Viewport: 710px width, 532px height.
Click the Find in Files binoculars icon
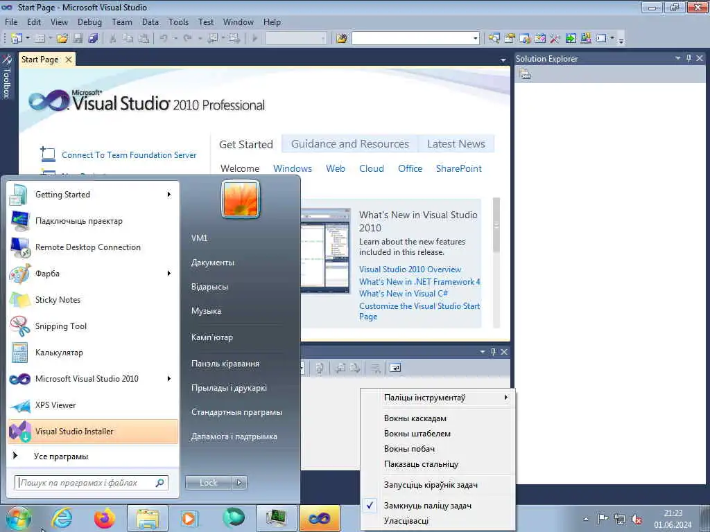tap(342, 39)
